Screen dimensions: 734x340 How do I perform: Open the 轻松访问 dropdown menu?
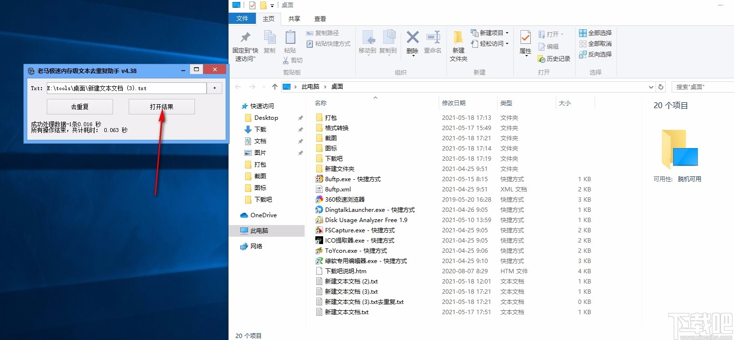click(x=507, y=43)
